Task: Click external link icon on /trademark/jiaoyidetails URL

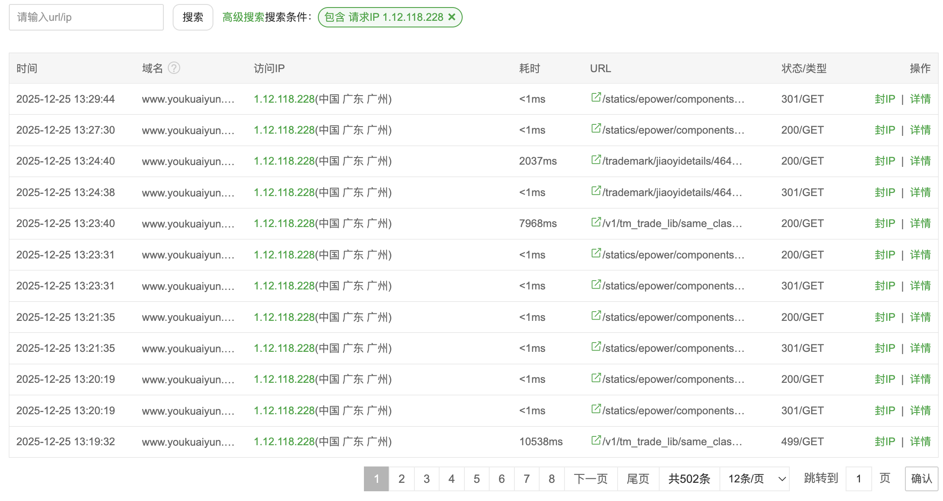Action: coord(595,160)
